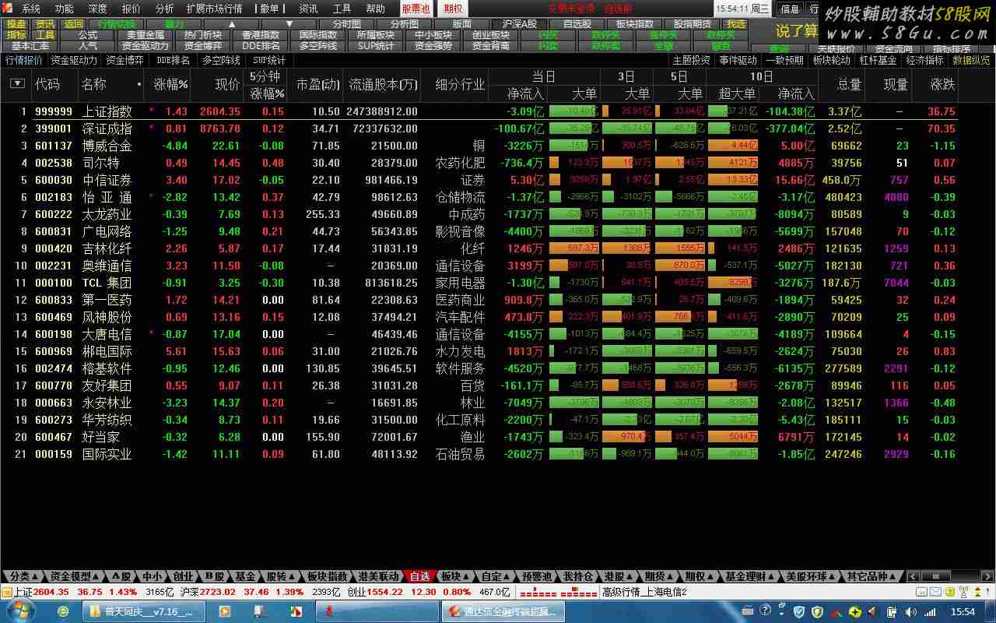Switch to the 期权 tab at top

click(452, 9)
